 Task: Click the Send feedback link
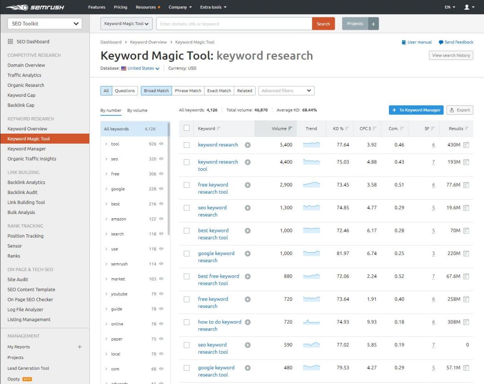pos(456,42)
